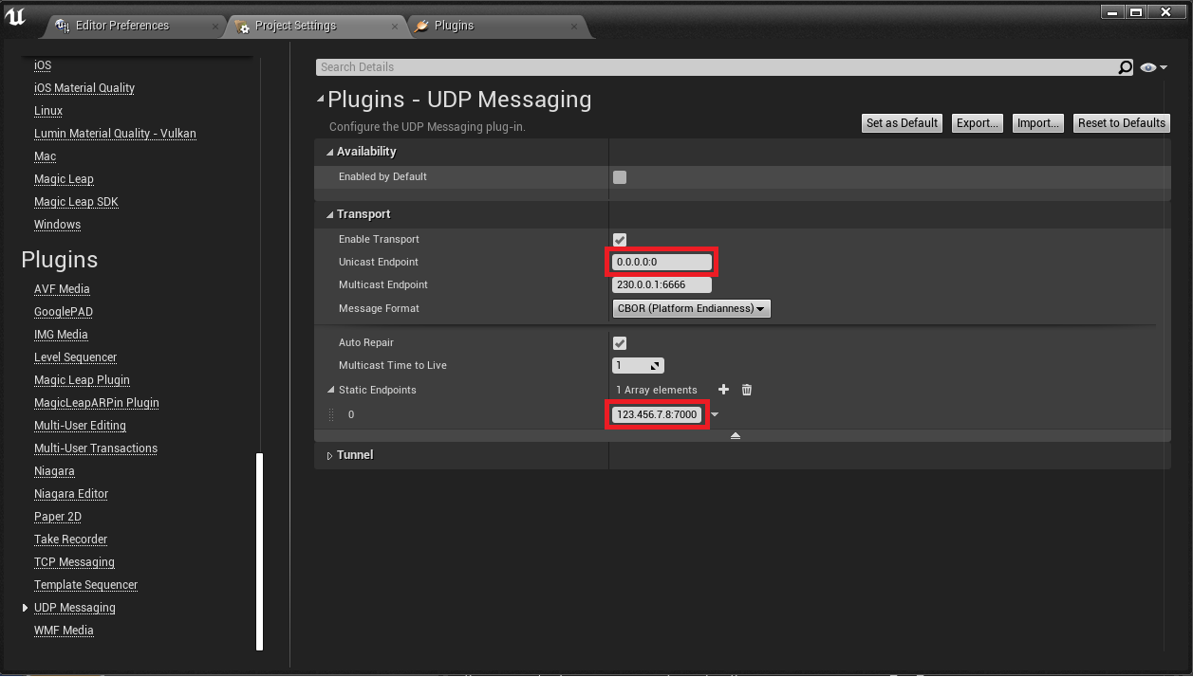The width and height of the screenshot is (1193, 677).
Task: Open the eye view options menu
Action: [x=1154, y=67]
